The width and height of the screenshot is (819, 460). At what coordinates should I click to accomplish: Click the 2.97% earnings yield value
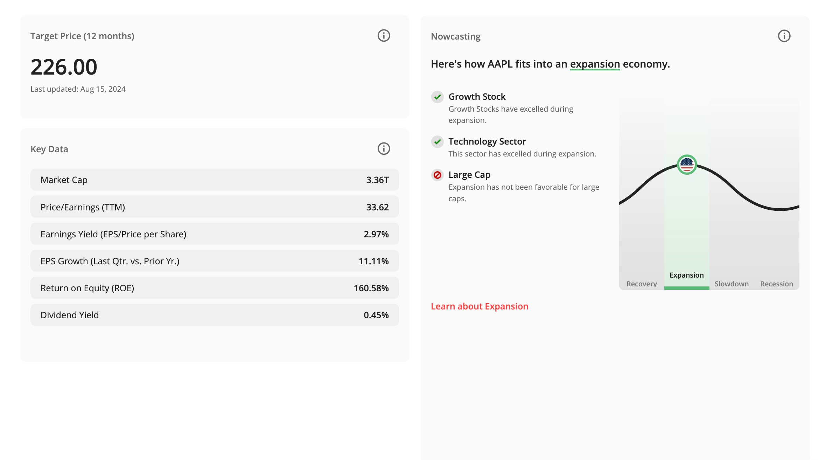[x=376, y=234]
